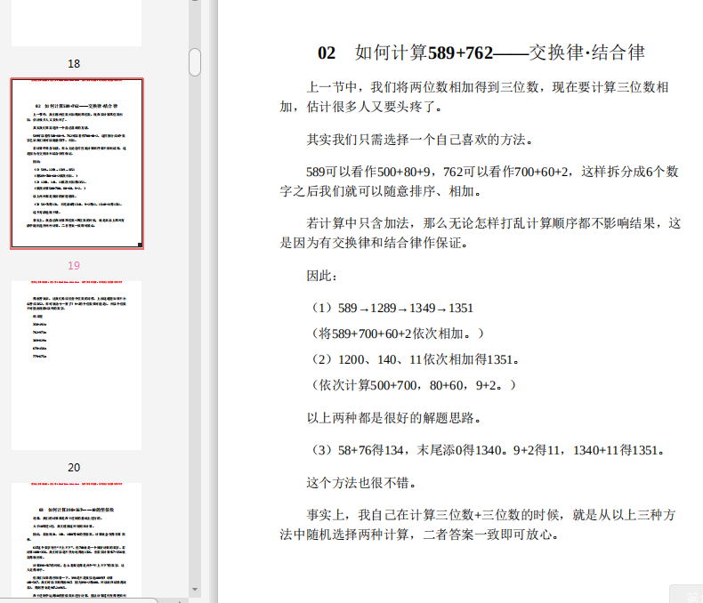This screenshot has width=703, height=603.
Task: Click the line (1) 589→1289→1349→1351
Action: (x=390, y=309)
